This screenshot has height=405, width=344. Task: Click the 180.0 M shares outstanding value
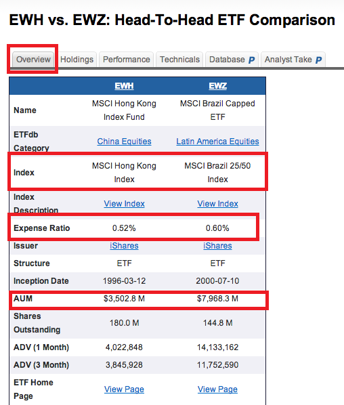coord(124,323)
